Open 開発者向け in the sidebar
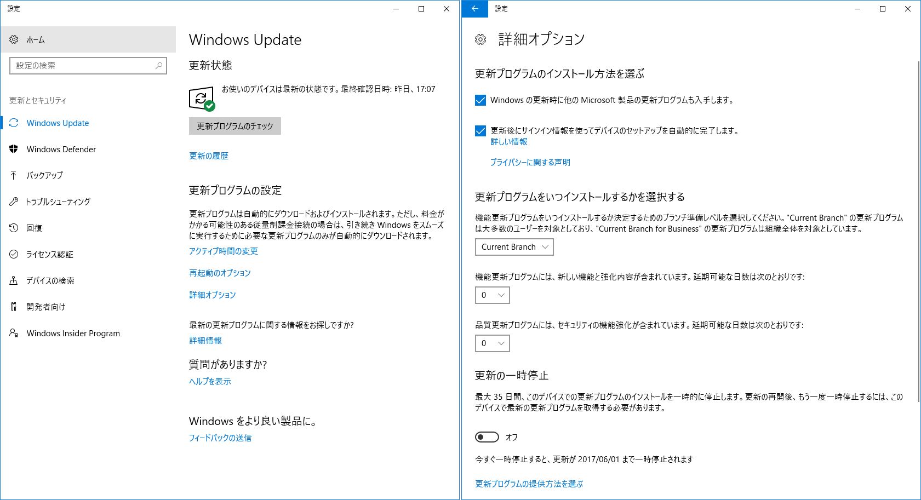Viewport: 921px width, 500px height. coord(45,307)
